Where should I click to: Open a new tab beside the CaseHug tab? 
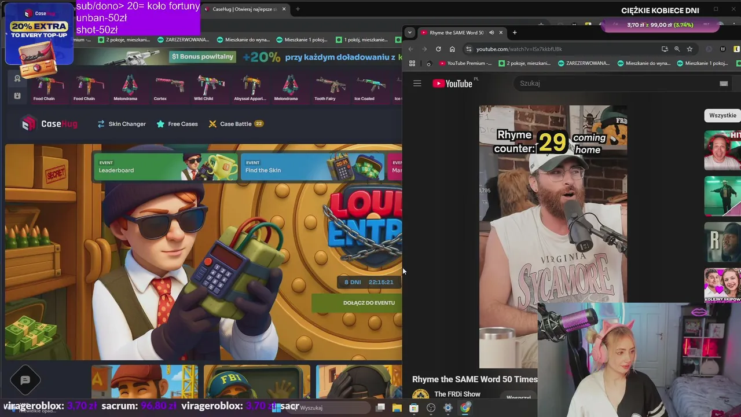point(298,9)
